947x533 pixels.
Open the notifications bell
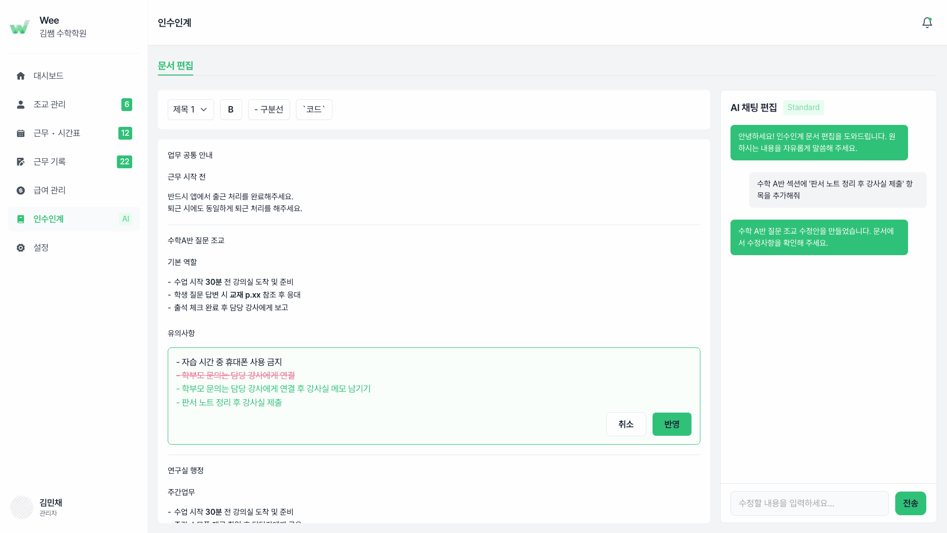tap(927, 23)
